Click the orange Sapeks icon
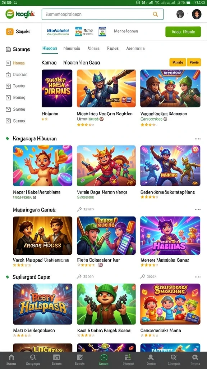 10,31
